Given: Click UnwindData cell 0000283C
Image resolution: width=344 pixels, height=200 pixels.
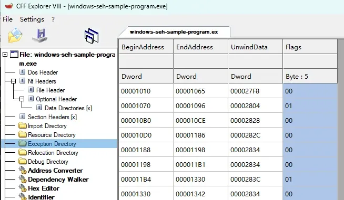Looking at the screenshot, I should pos(255,179).
